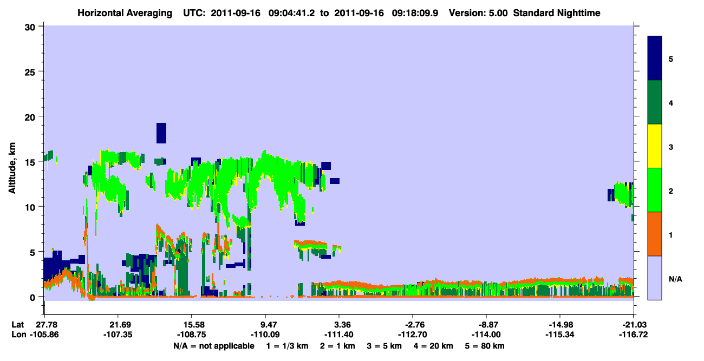Click the 'Lat' row label

point(17,325)
